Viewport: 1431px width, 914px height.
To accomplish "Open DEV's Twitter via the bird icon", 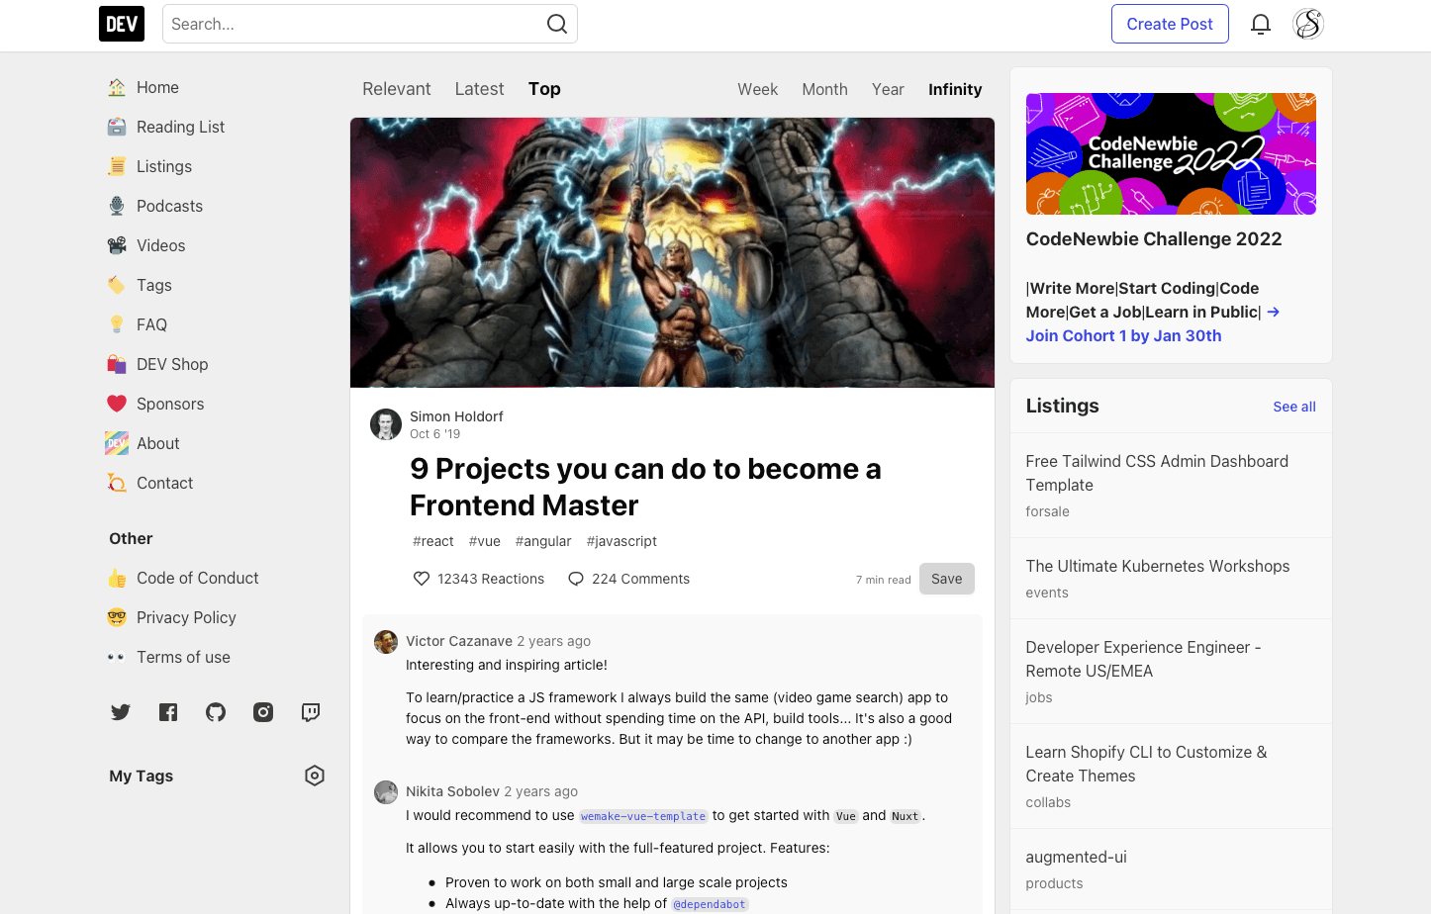I will [120, 711].
